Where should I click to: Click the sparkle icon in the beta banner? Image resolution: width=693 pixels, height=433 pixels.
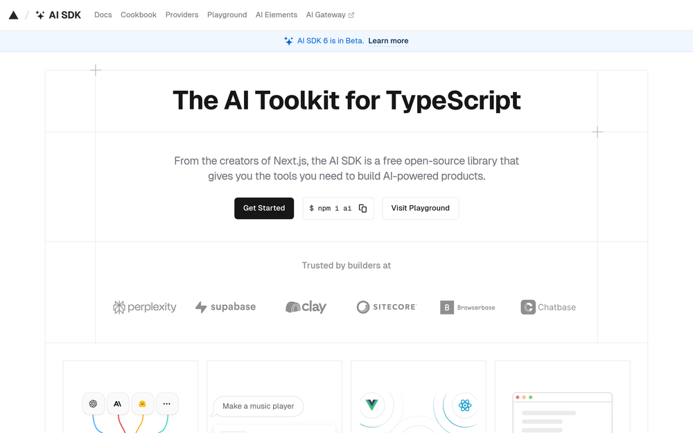[x=288, y=41]
